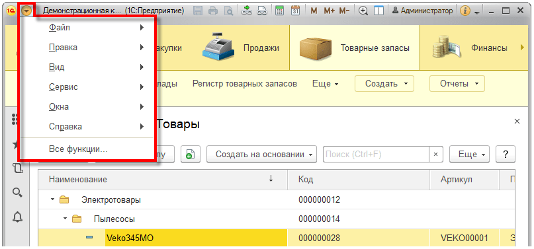Image resolution: width=534 pixels, height=249 pixels.
Task: Open Регистр товарных запасов link
Action: click(x=245, y=84)
